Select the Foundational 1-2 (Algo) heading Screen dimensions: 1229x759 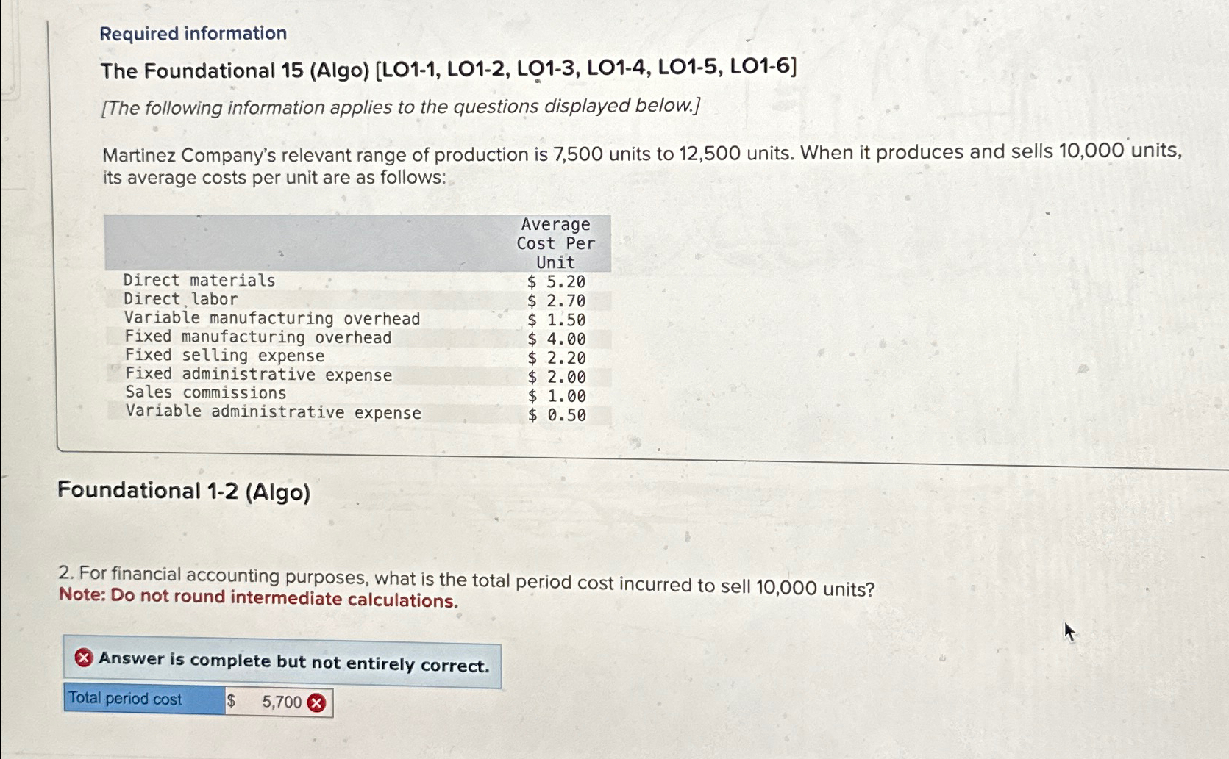[x=185, y=490]
